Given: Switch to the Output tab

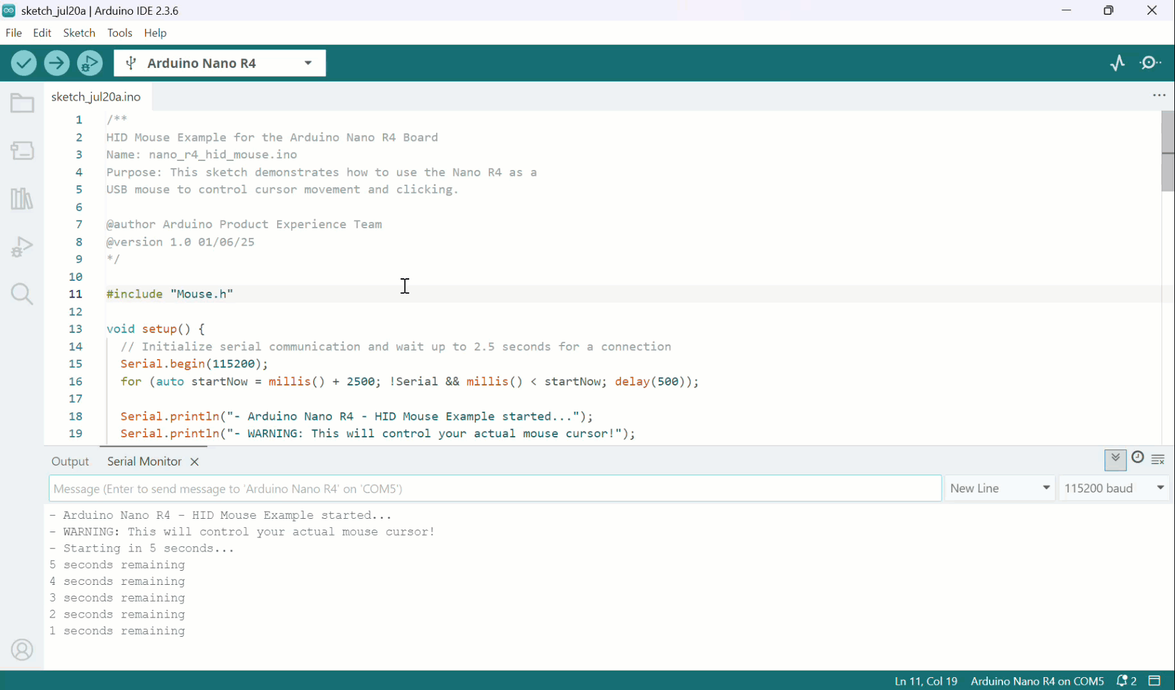Looking at the screenshot, I should (x=70, y=462).
